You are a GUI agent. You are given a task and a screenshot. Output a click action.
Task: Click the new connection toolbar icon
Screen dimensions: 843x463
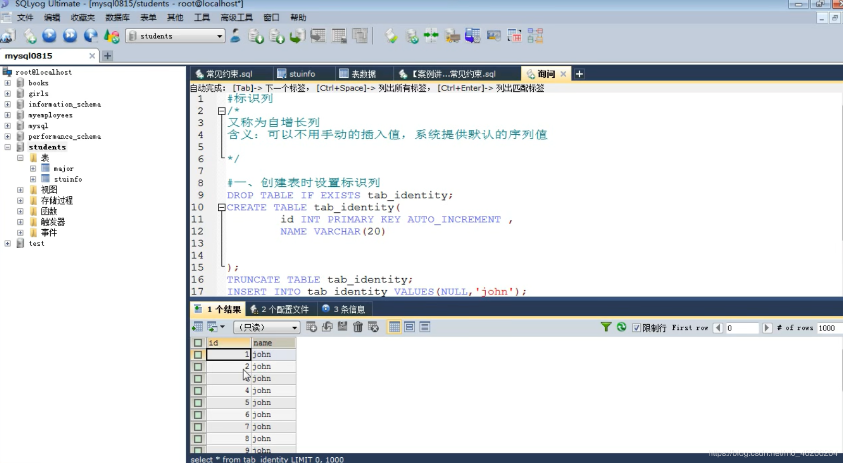(8, 36)
